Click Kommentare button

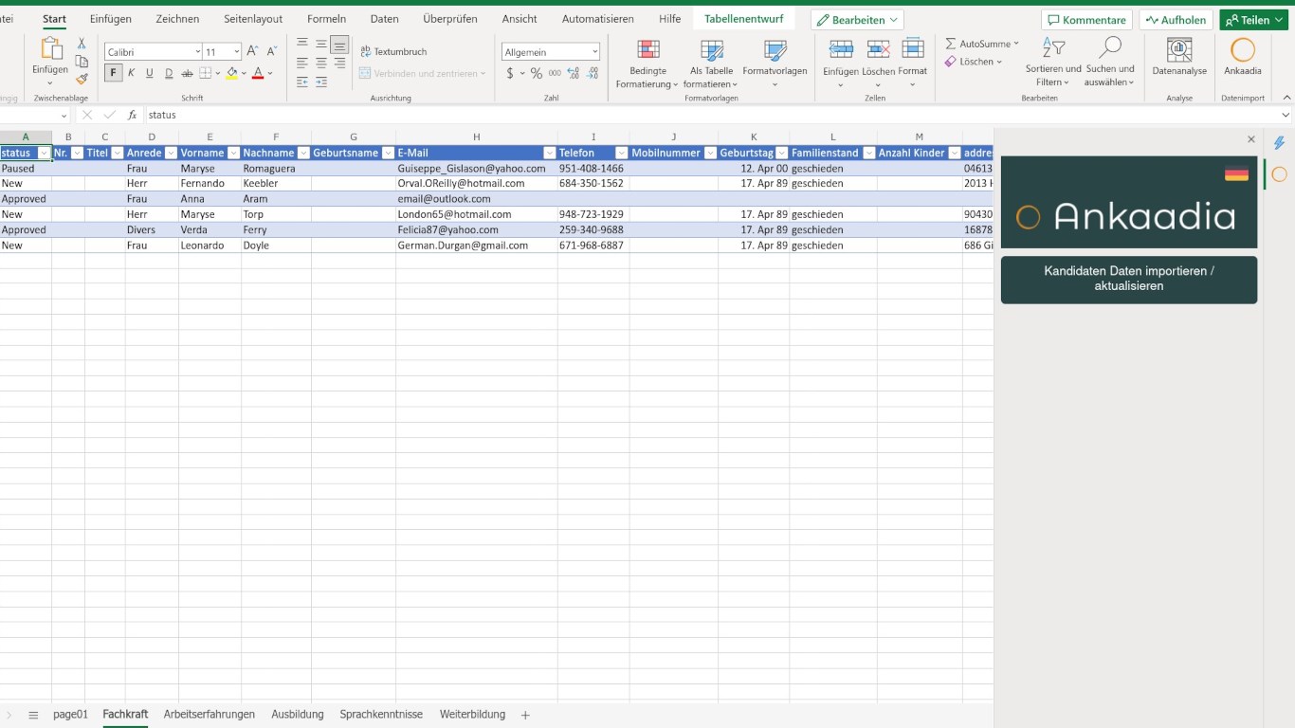1086,20
